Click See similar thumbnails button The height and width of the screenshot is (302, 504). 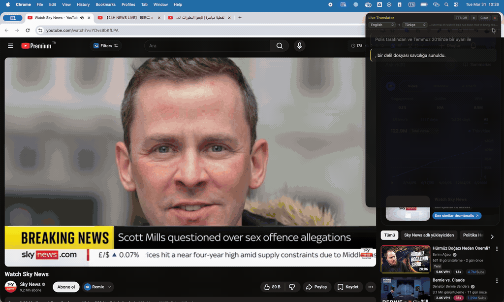pos(457,215)
